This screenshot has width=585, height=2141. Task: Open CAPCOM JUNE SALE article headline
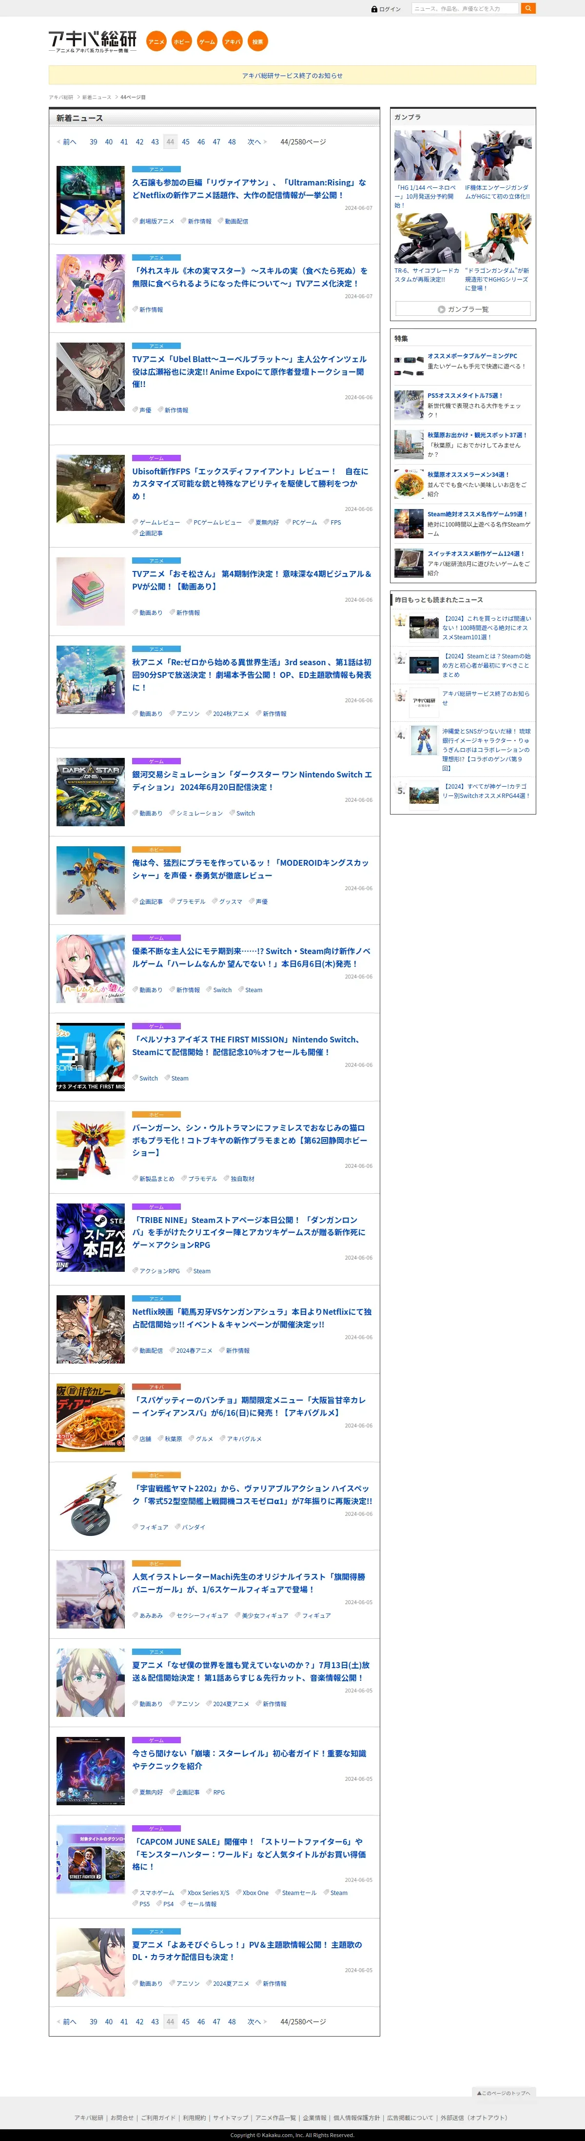tap(249, 1854)
